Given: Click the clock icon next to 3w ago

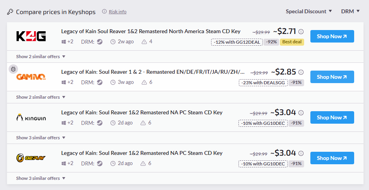Looking at the screenshot, I should [113, 82].
